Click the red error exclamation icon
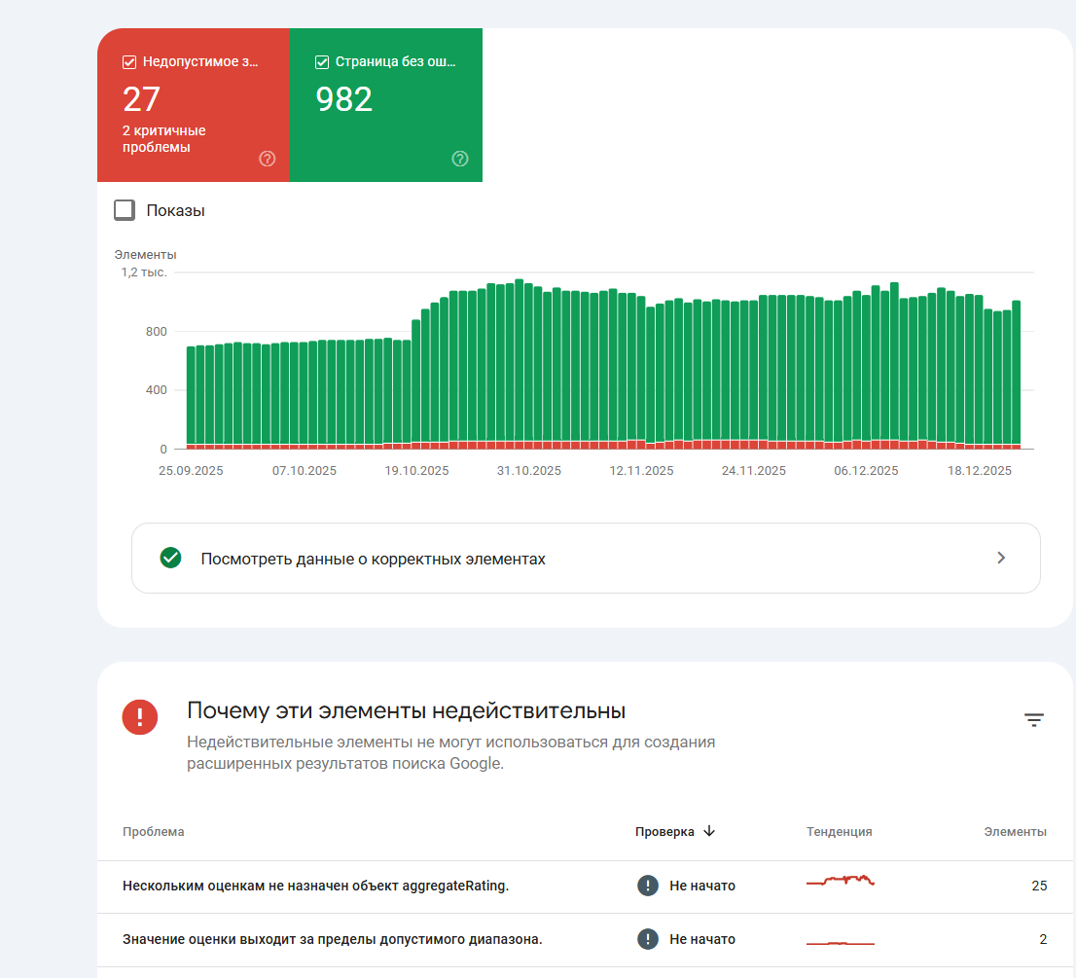This screenshot has width=1076, height=978. (x=140, y=717)
